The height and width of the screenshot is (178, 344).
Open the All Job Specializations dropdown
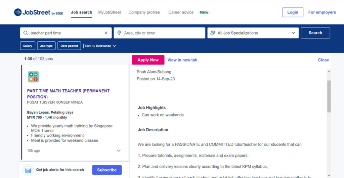coord(253,33)
